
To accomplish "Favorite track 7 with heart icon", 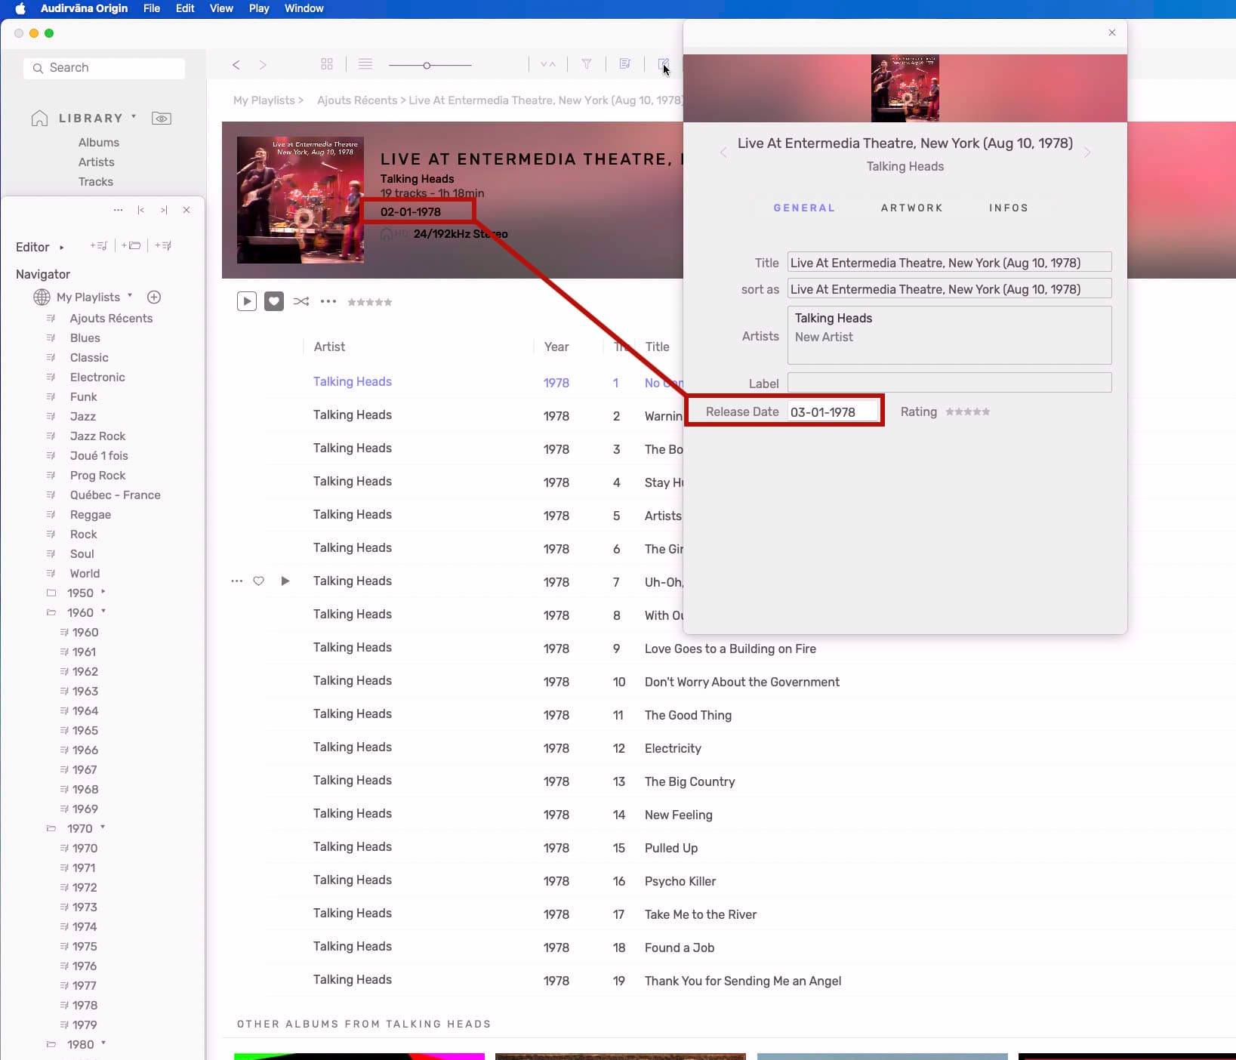I will tap(258, 581).
